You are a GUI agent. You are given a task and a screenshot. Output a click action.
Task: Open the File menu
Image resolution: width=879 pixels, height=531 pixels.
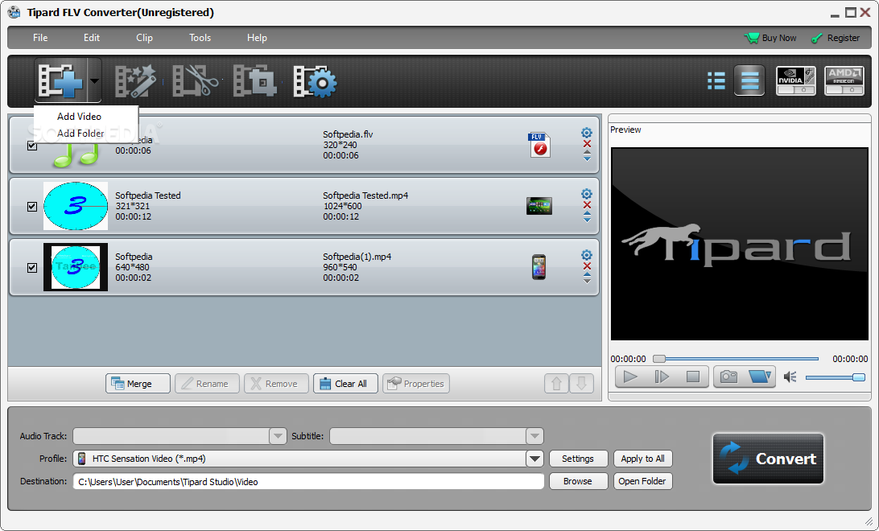coord(40,38)
